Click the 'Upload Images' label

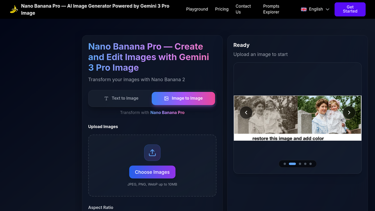103,127
